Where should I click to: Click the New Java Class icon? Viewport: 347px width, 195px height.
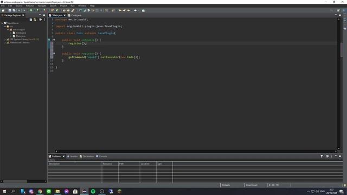coord(57,10)
